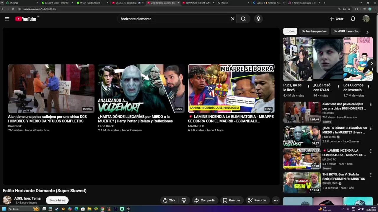This screenshot has height=212, width=378.
Task: Close the Omniman fue derrotado tab
Action: pyautogui.click(x=143, y=3)
